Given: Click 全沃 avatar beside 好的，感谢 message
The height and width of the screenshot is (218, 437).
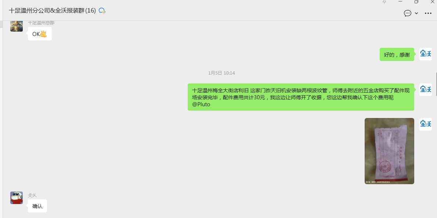Looking at the screenshot, I should click(x=426, y=54).
